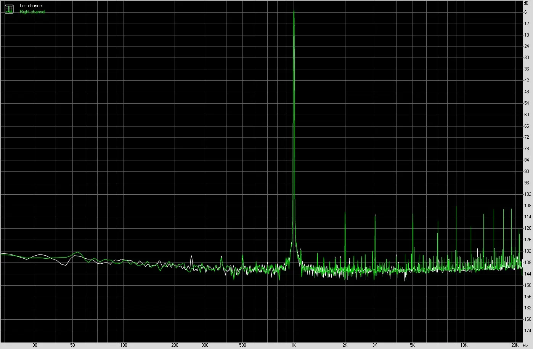Click the -174 dB axis value
The width and height of the screenshot is (533, 349).
(x=527, y=331)
